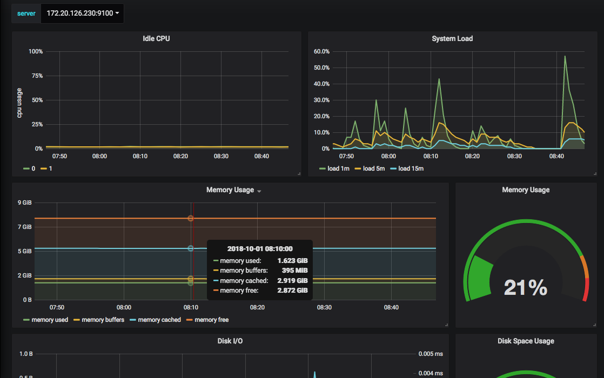Click the memory free data point on the graph
Screen dimensions: 604x378
pyautogui.click(x=190, y=218)
